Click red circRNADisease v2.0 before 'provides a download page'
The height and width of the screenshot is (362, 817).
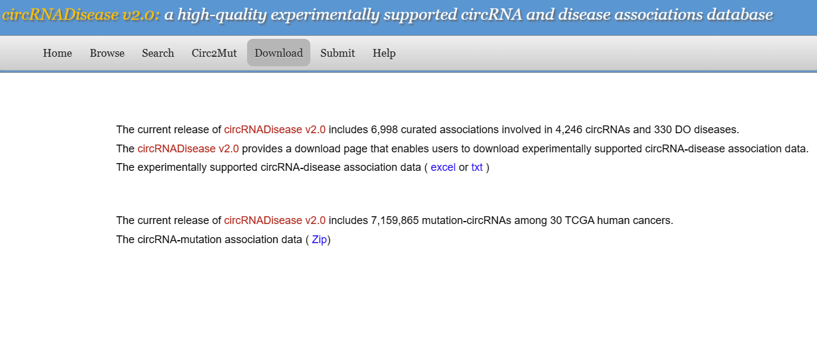coord(188,149)
